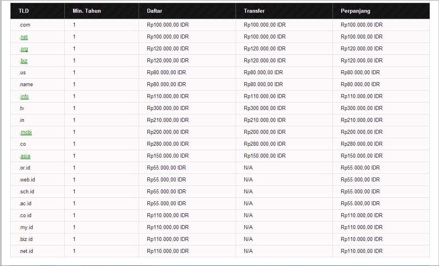Click the N/A Transfer cell for .sch.id
Image resolution: width=439 pixels, height=266 pixels.
tap(248, 192)
